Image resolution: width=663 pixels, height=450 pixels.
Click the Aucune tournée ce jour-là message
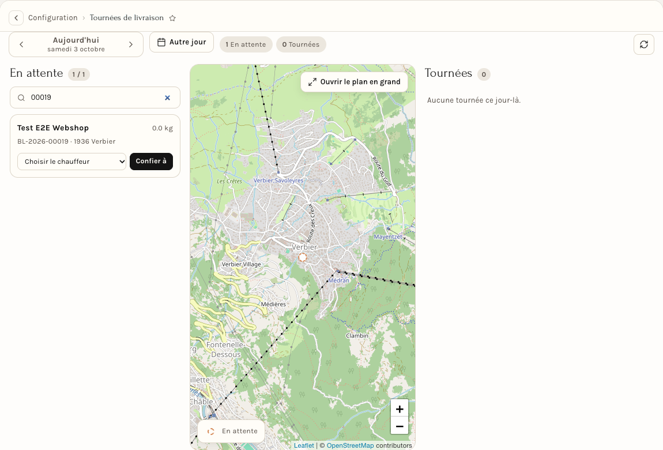coord(473,100)
